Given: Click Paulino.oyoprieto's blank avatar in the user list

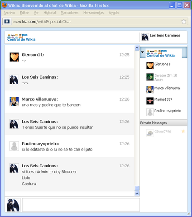Looking at the screenshot, I should click(x=150, y=112).
